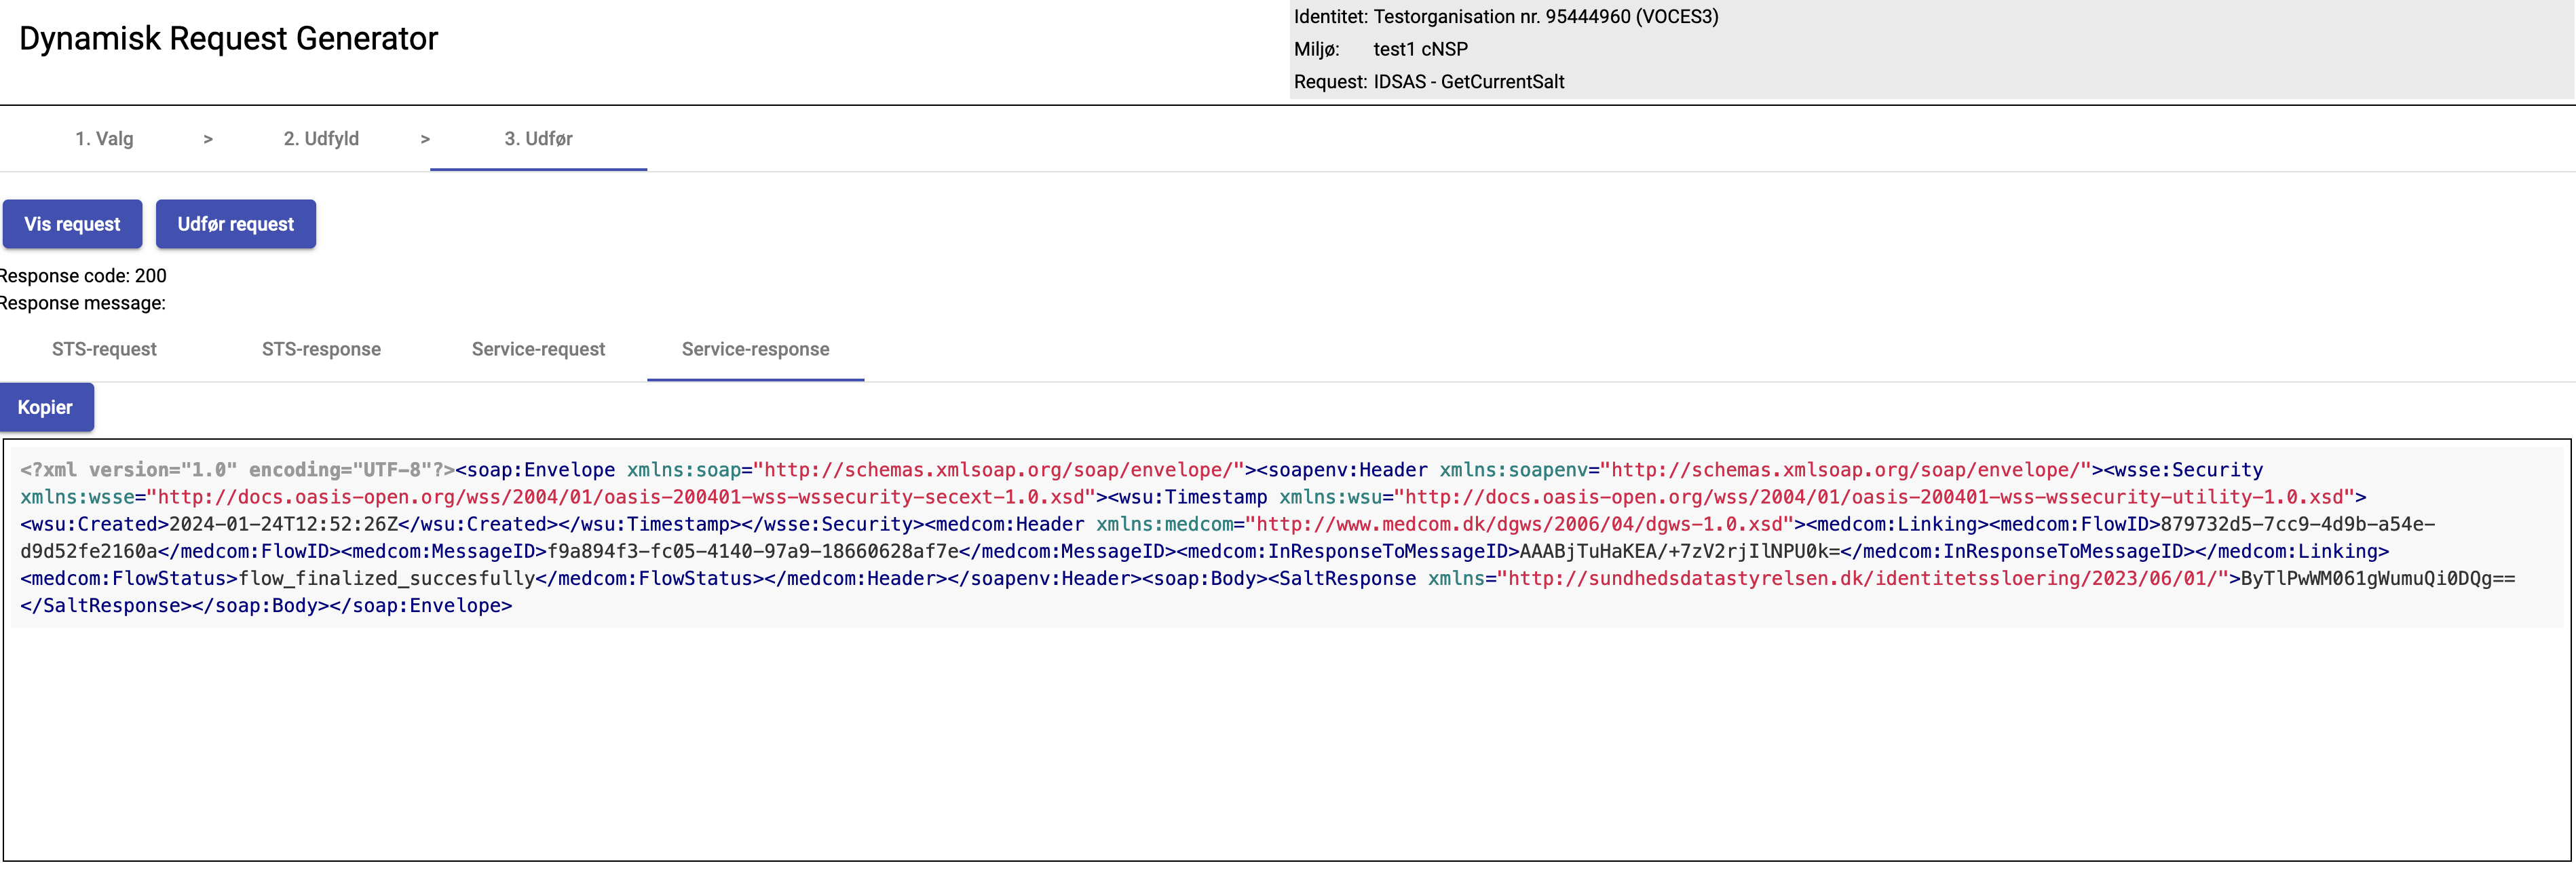The width and height of the screenshot is (2576, 874).
Task: Select the Service-response tab
Action: [x=755, y=349]
